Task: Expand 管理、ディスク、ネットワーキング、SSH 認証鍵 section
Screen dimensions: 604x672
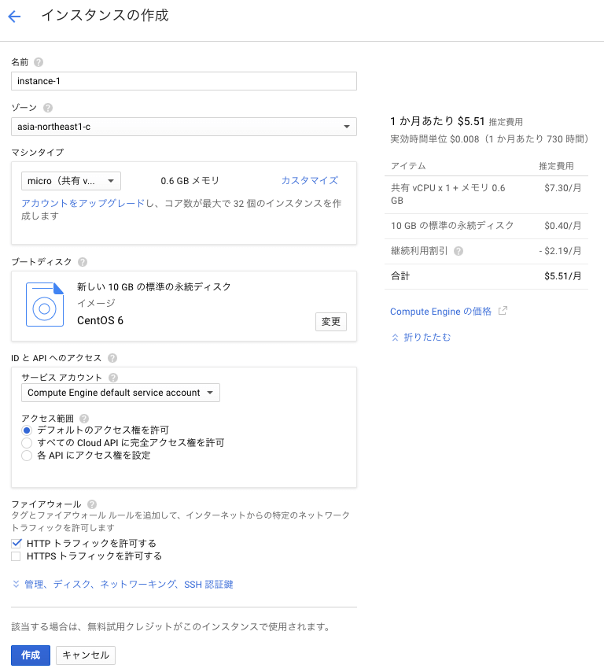Action: tap(123, 585)
